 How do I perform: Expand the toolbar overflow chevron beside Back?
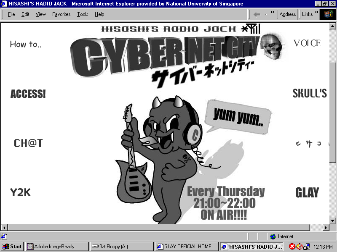[x=273, y=13]
